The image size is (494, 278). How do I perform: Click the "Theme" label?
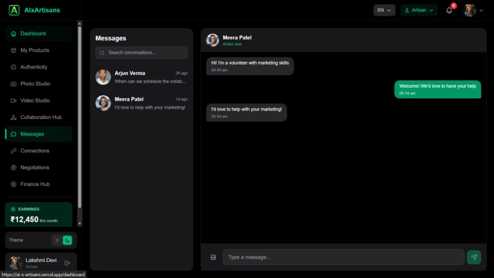point(16,240)
